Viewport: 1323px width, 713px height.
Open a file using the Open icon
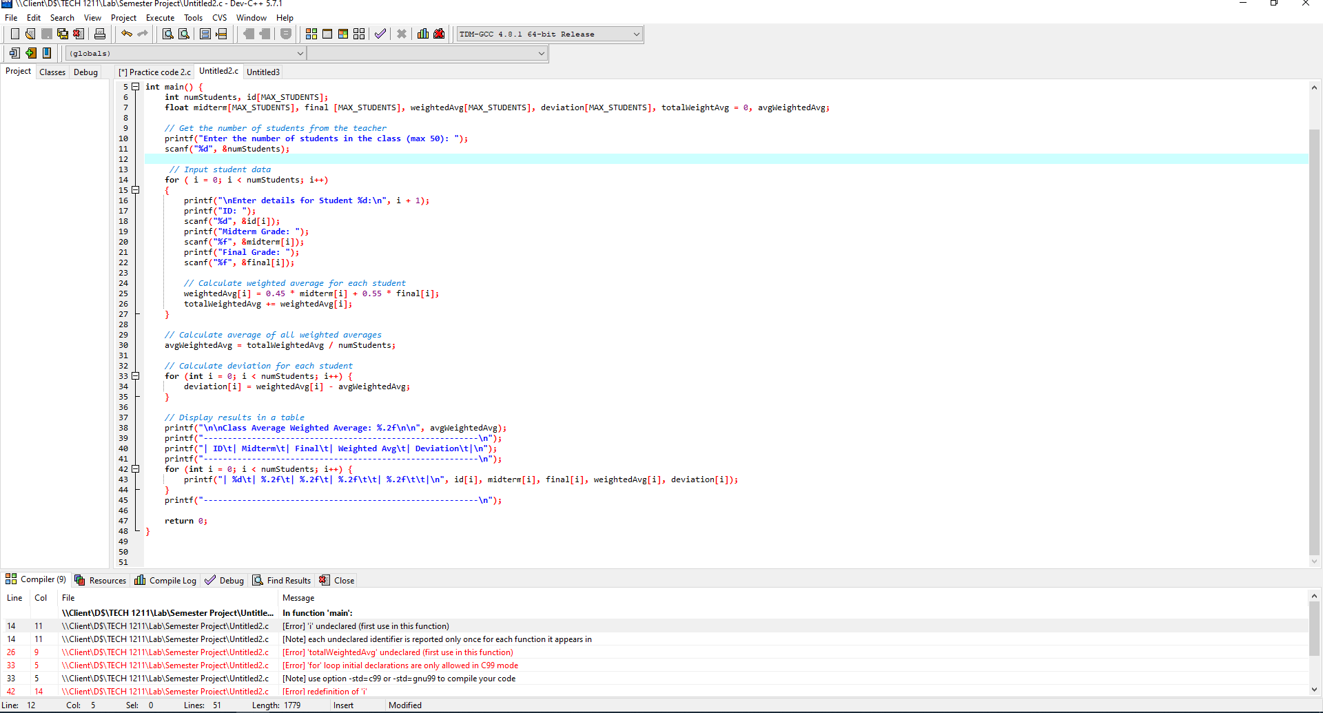(30, 33)
